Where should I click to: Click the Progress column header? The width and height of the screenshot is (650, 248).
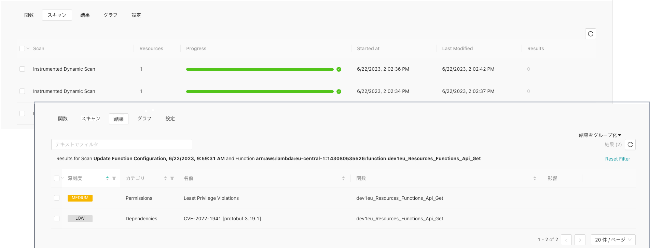coord(196,49)
